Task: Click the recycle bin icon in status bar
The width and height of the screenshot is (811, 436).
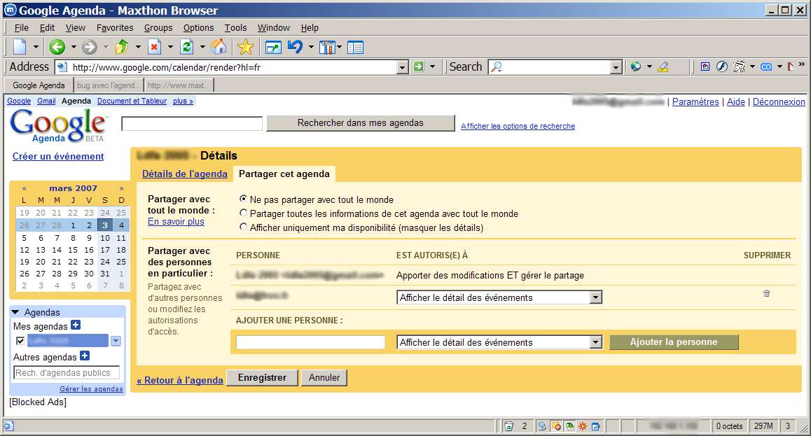Action: [x=509, y=426]
